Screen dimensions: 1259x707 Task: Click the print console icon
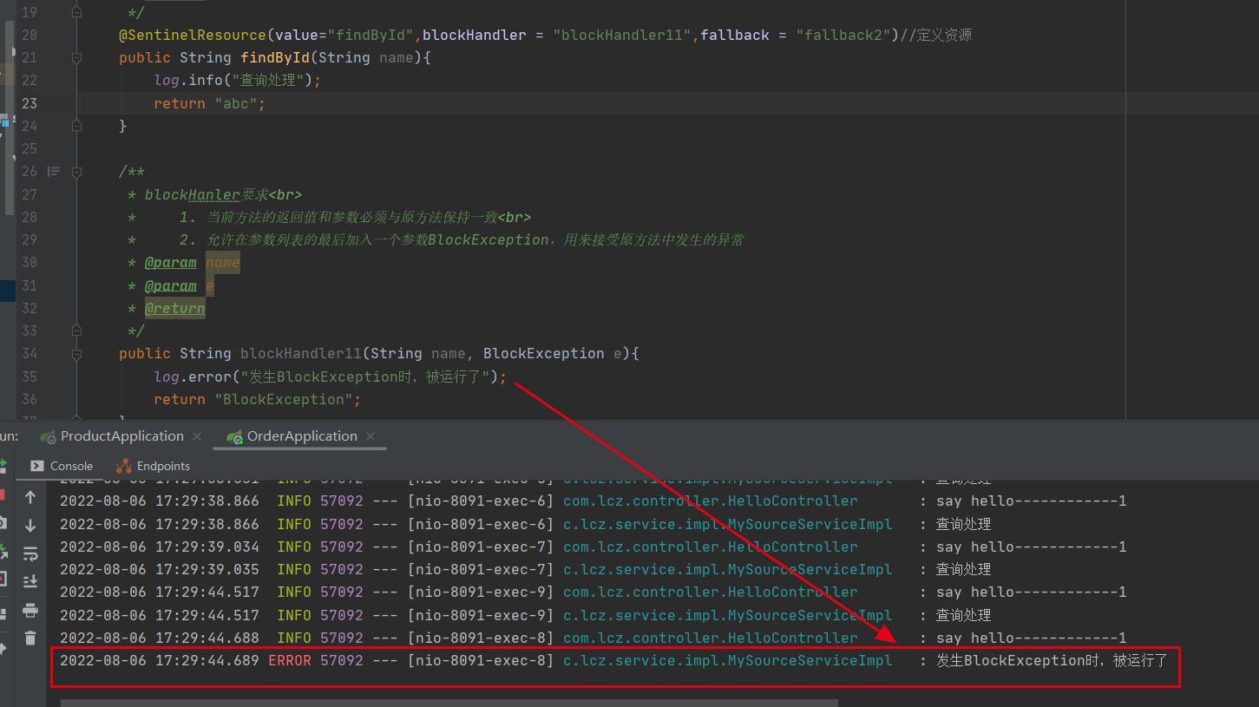click(30, 610)
